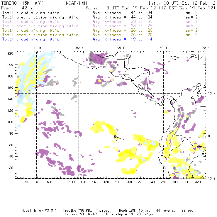Select the "Fcst: 42 h" forecast hour text
Viewport: 217px width, 217px height.
click(x=16, y=8)
